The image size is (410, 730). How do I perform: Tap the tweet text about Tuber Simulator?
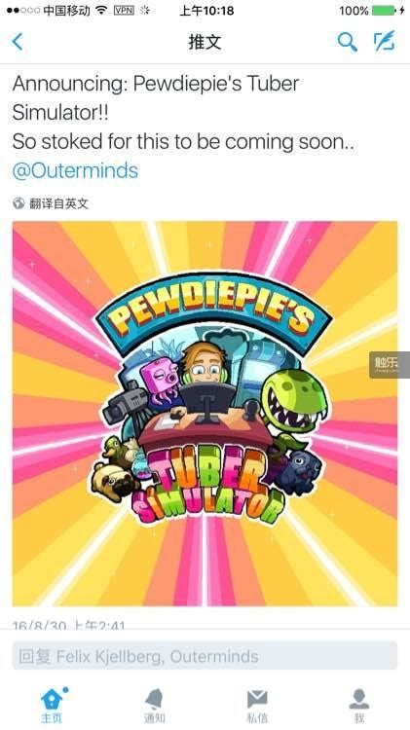(x=183, y=113)
